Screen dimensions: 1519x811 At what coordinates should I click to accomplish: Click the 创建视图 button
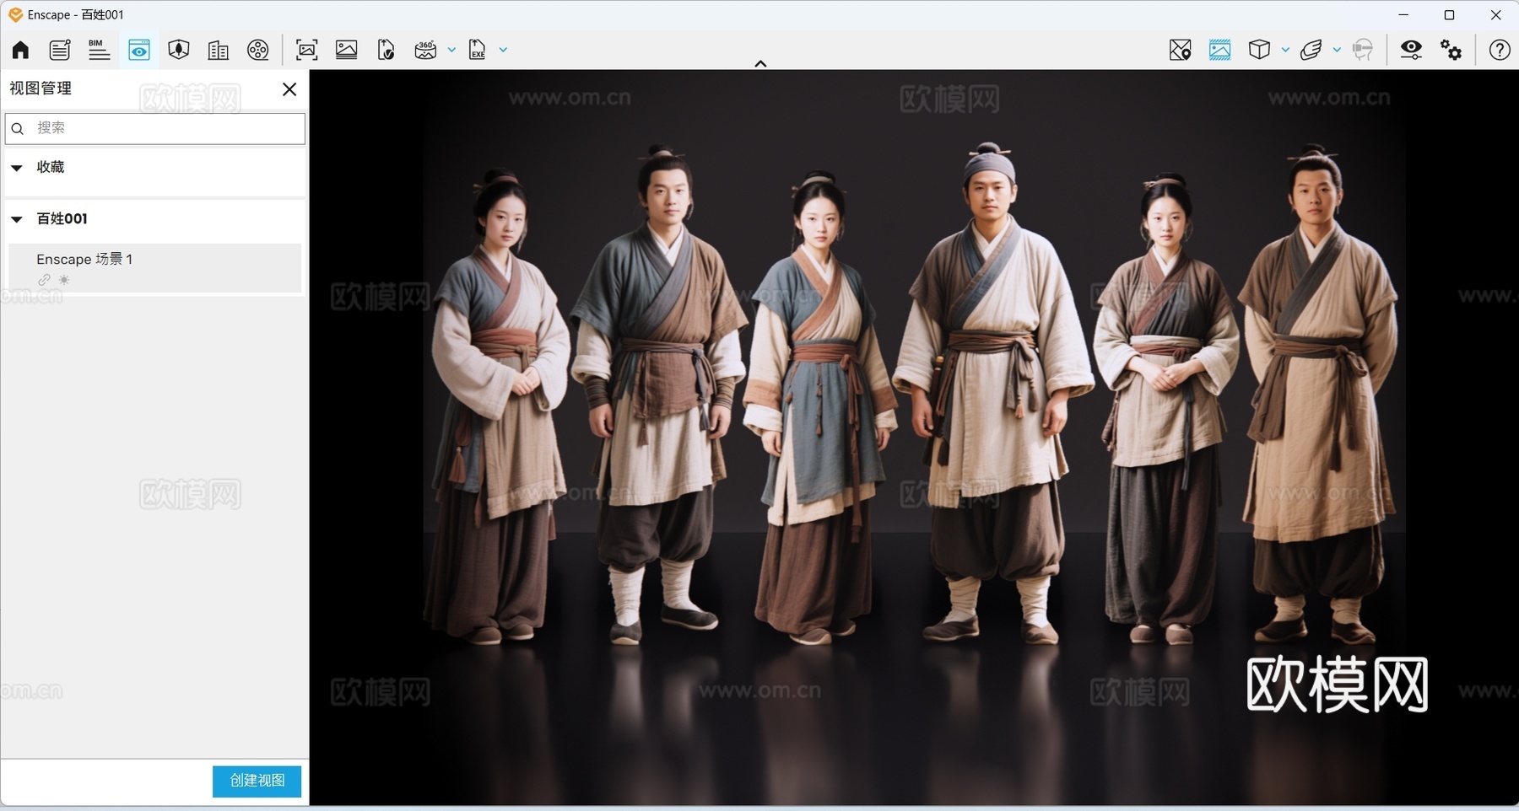pos(257,781)
